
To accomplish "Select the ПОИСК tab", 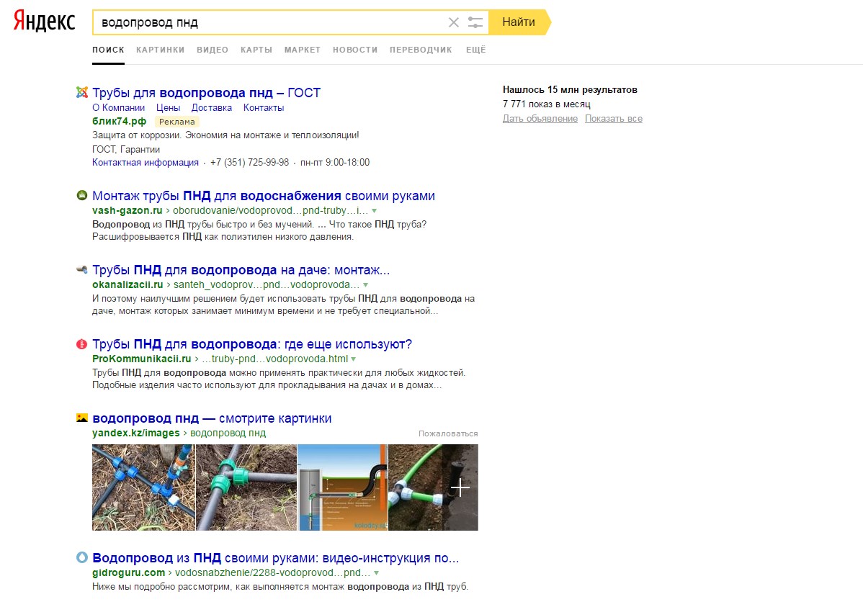I will [x=109, y=50].
